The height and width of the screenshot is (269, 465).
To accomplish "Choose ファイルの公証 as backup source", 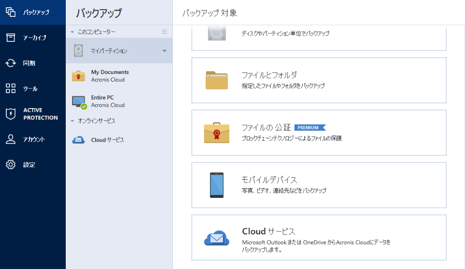I will click(319, 133).
